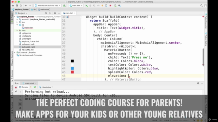Hide the Project panel with minus icon
The image size is (218, 122).
click(59, 13)
